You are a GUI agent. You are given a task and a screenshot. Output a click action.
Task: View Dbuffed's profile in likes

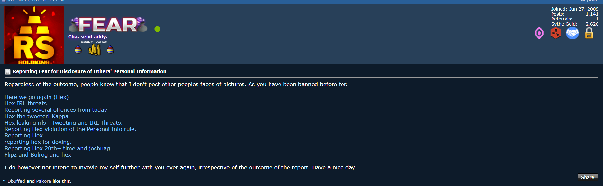point(16,181)
